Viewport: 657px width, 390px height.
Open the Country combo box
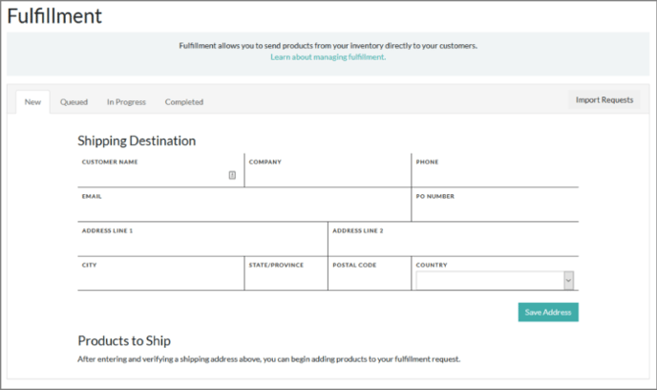pyautogui.click(x=495, y=280)
